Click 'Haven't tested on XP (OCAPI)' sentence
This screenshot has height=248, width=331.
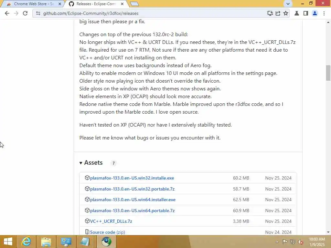155,125
